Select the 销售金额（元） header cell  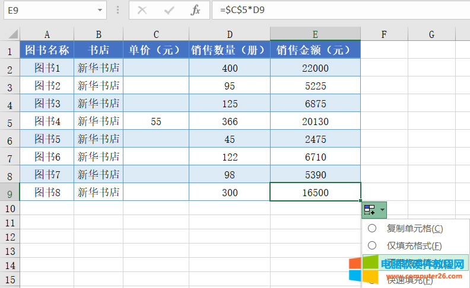coord(315,50)
